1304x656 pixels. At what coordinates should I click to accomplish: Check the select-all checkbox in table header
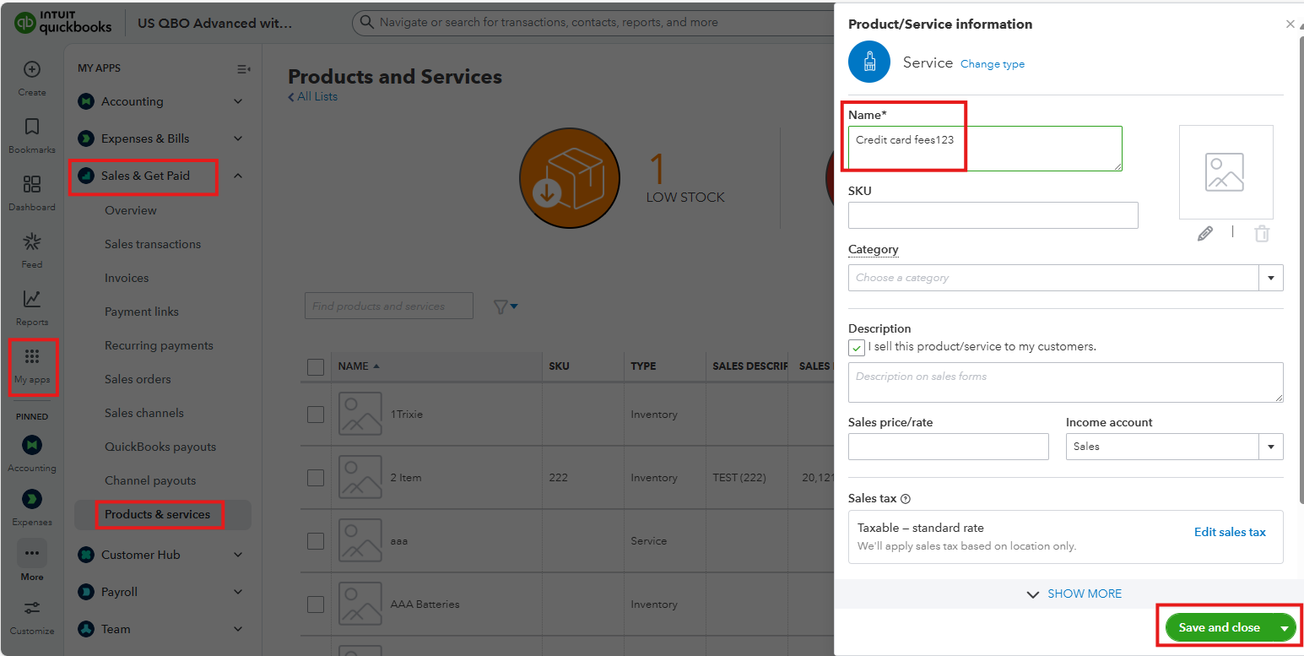(x=316, y=366)
